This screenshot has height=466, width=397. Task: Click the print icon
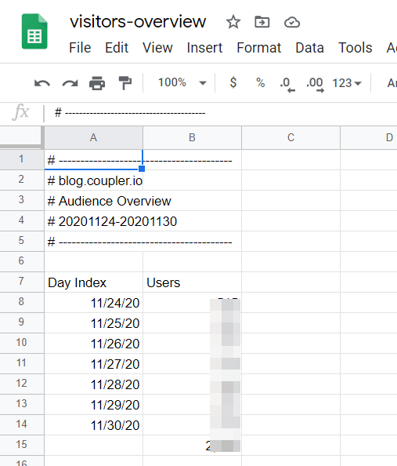click(x=97, y=83)
